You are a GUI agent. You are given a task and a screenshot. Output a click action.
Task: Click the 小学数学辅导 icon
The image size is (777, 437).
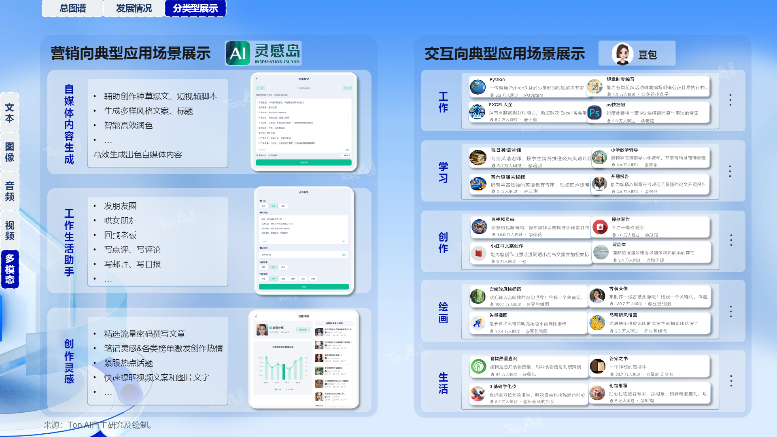pos(599,157)
